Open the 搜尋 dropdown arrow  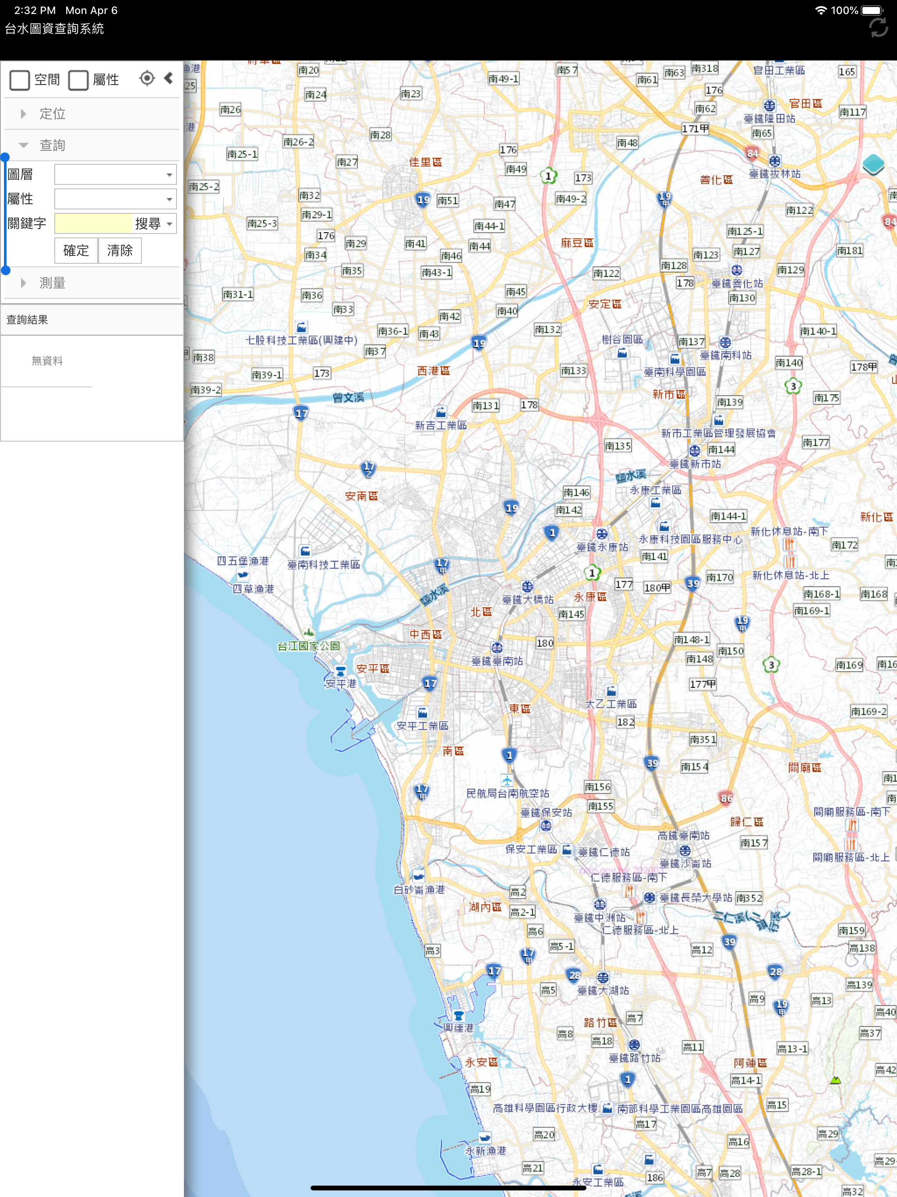pos(170,223)
